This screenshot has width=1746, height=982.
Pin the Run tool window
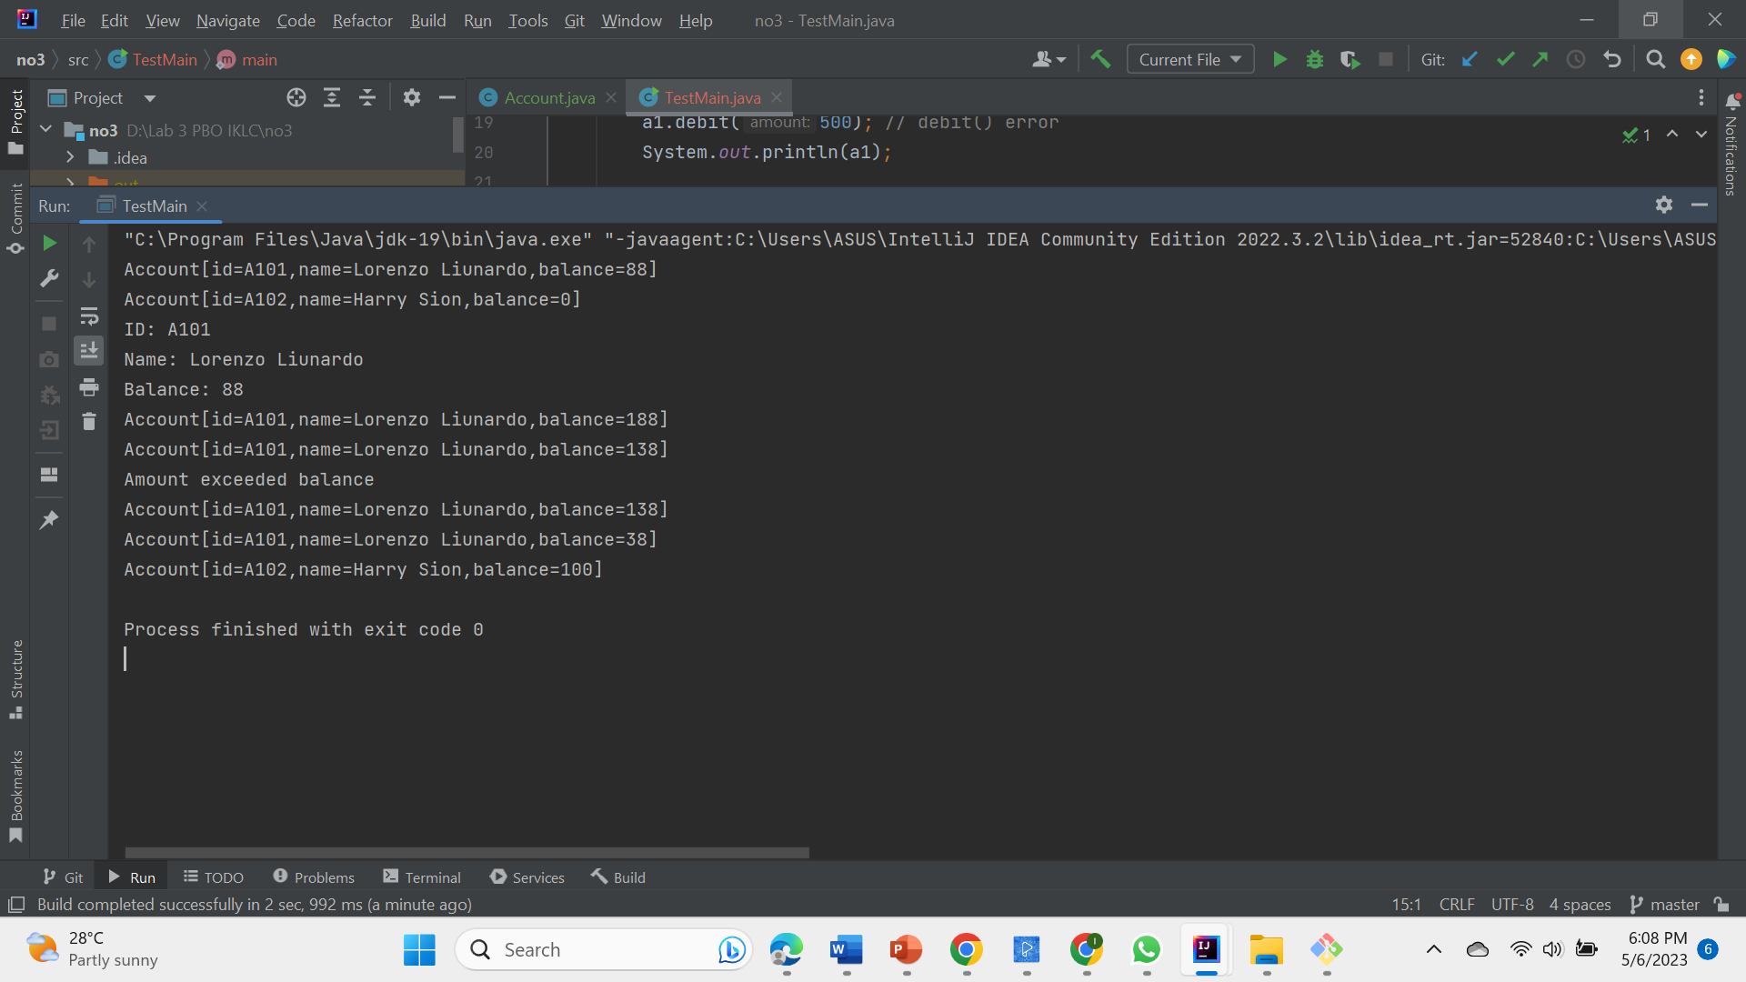tap(49, 519)
